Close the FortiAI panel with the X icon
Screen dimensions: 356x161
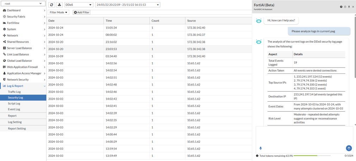click(353, 7)
